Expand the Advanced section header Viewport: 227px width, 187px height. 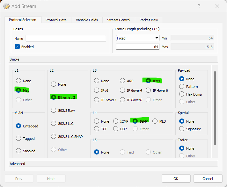[113, 164]
